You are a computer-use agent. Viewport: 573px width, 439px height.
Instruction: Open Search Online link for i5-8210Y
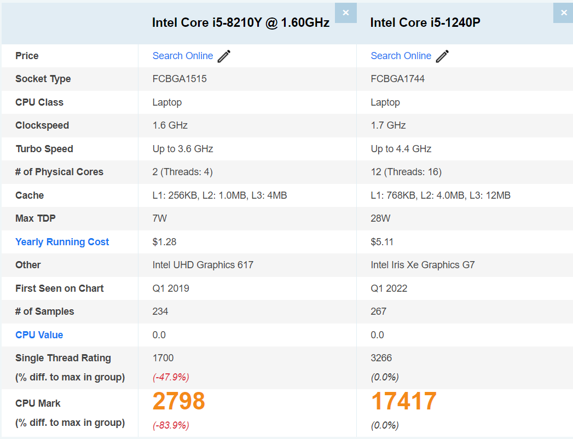(x=183, y=56)
